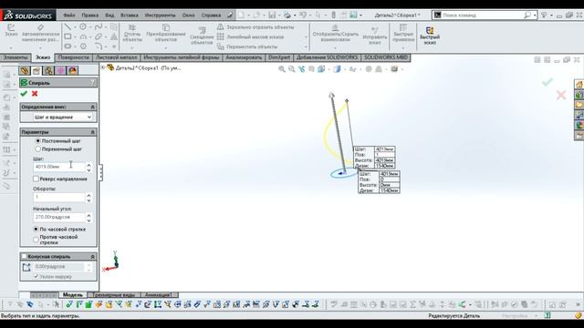This screenshot has width=584, height=328.
Task: Confirm the Спираль feature with green checkmark
Action: click(x=24, y=93)
